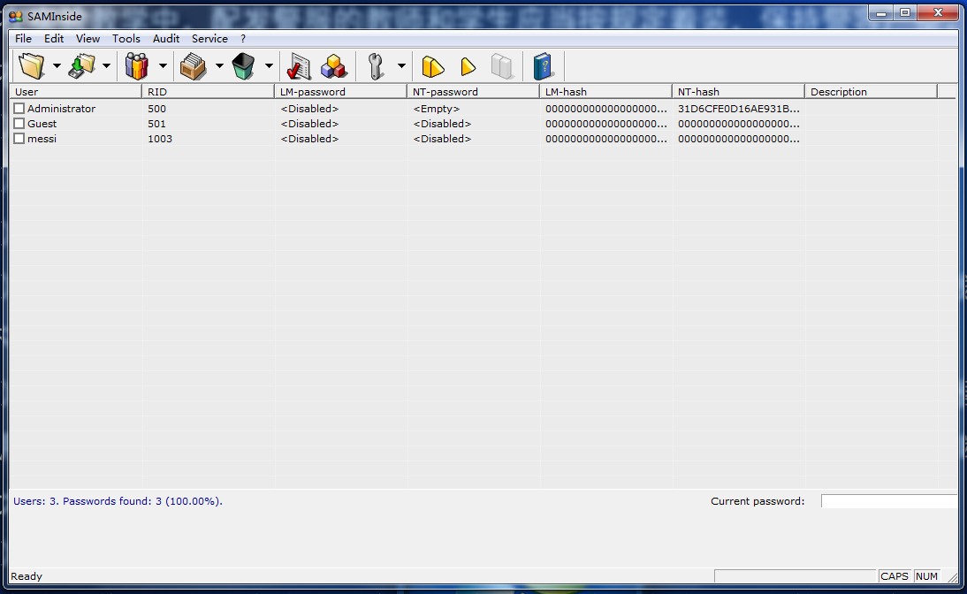Start attack with the large yellow arrow
This screenshot has height=594, width=967.
tap(433, 66)
